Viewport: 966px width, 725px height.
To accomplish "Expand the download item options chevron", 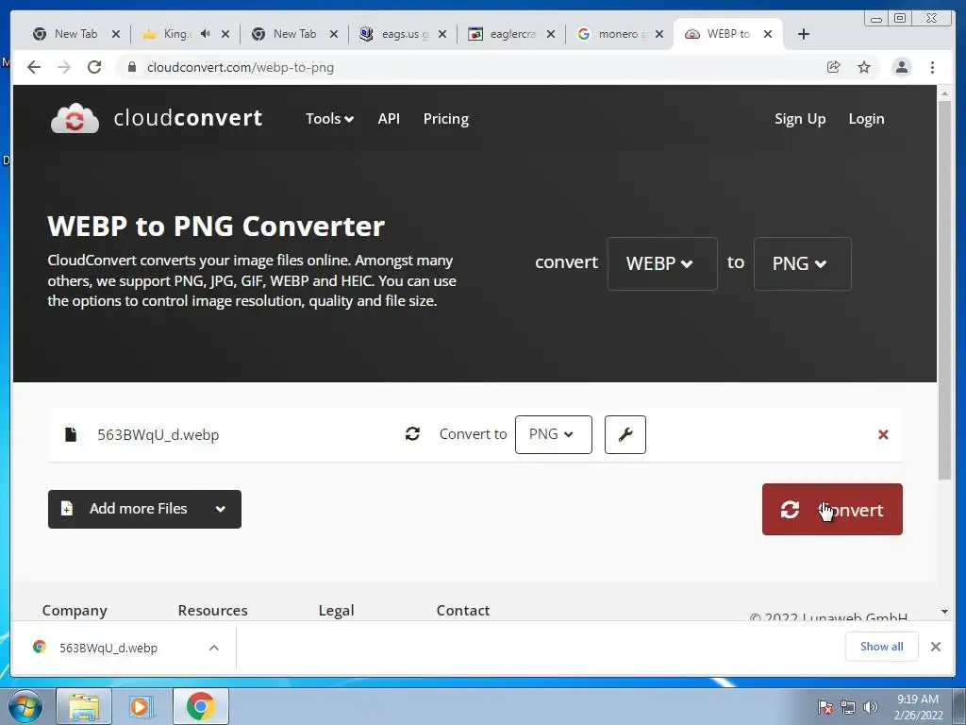I will [214, 648].
